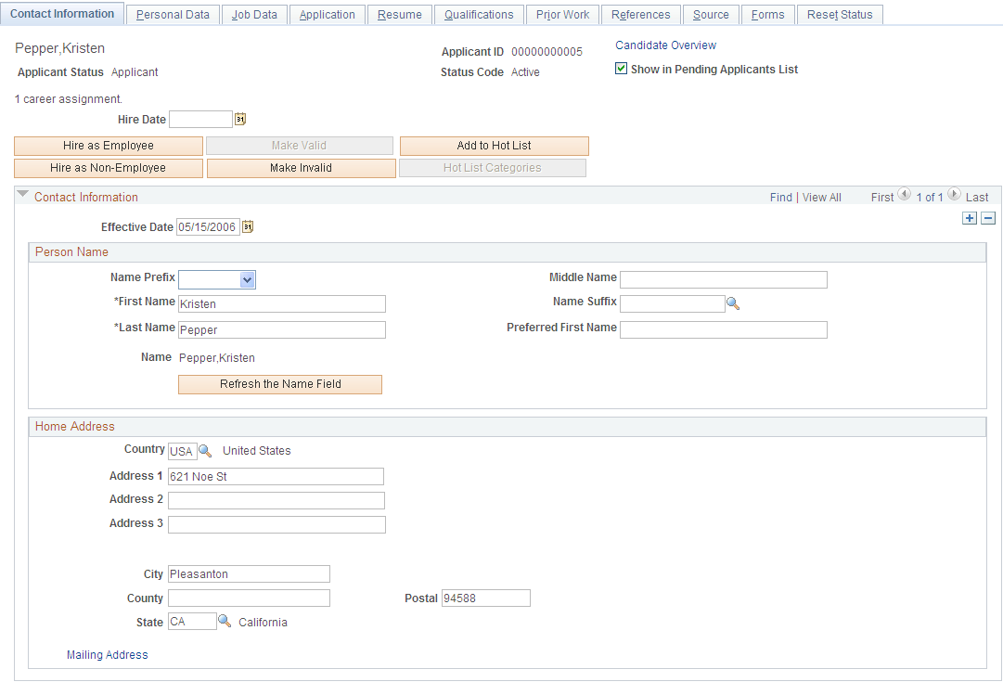Switch to the Personal Data tab
Viewport: 1003px width, 682px height.
click(173, 15)
